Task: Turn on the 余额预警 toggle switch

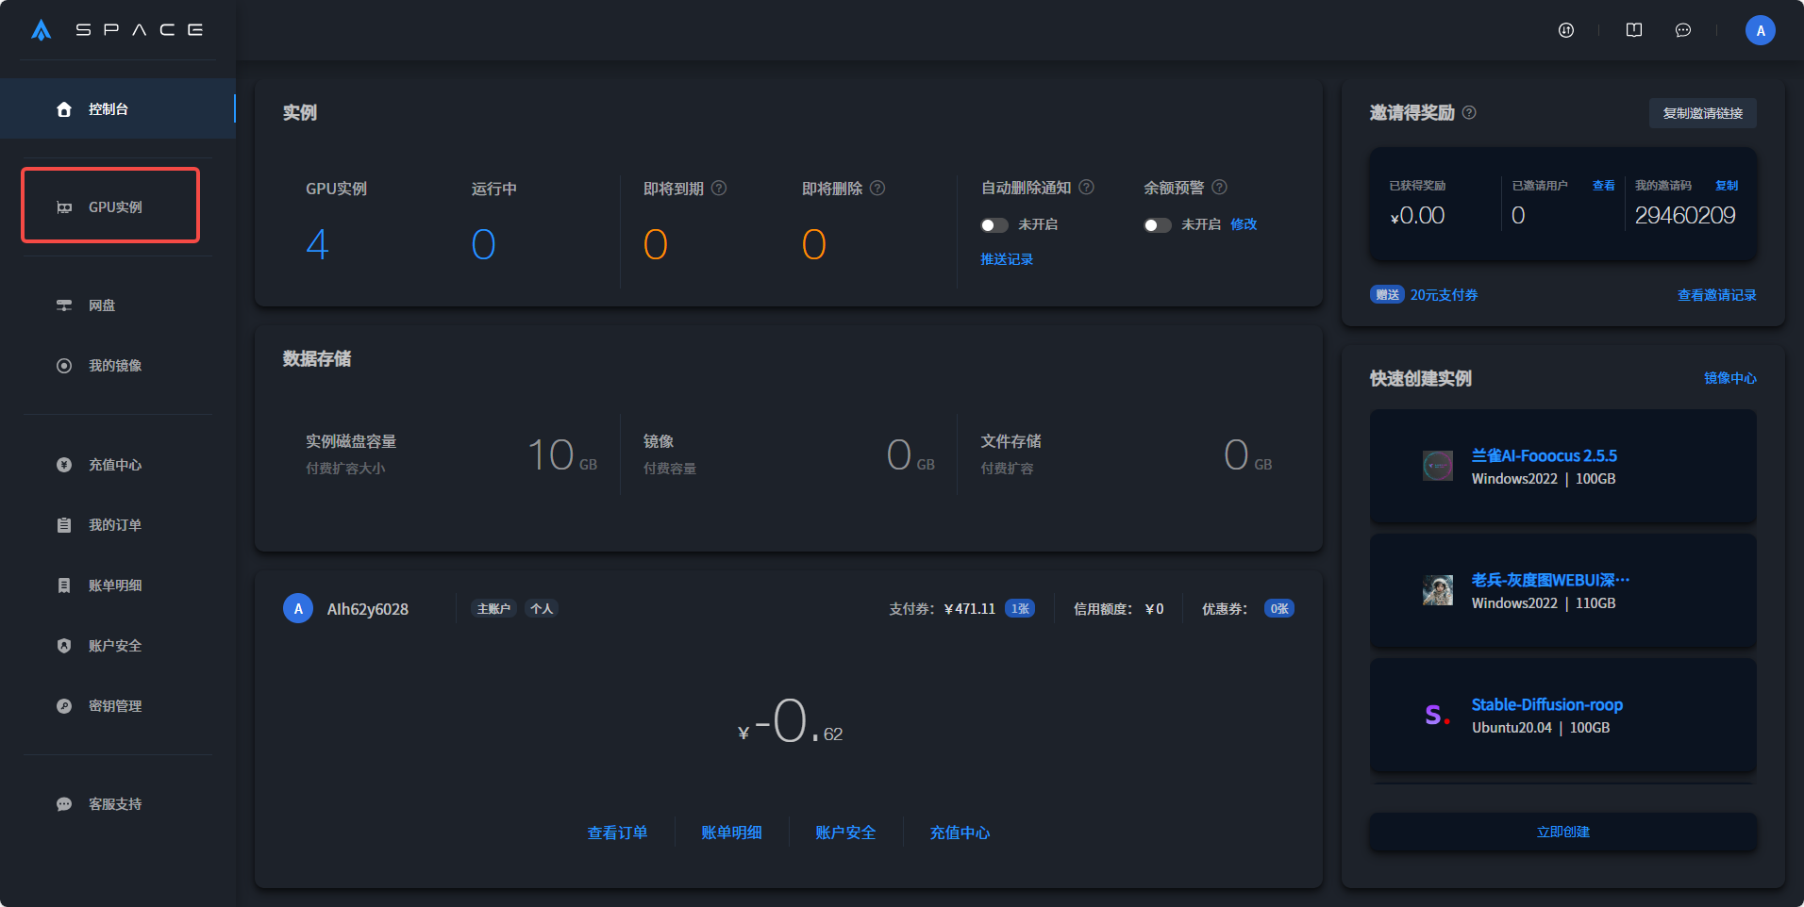Action: point(1157,225)
